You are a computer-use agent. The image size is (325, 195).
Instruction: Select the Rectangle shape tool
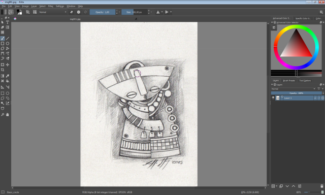tap(3, 44)
